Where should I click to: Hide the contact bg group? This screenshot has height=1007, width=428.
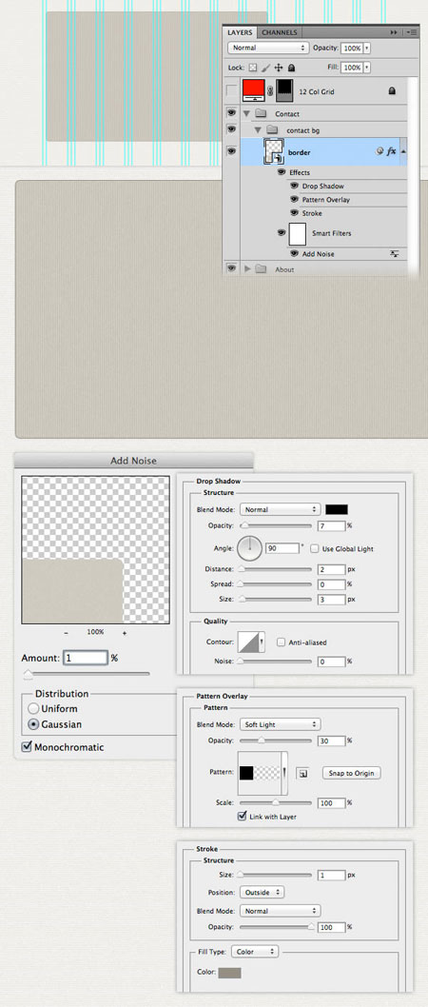tap(231, 130)
